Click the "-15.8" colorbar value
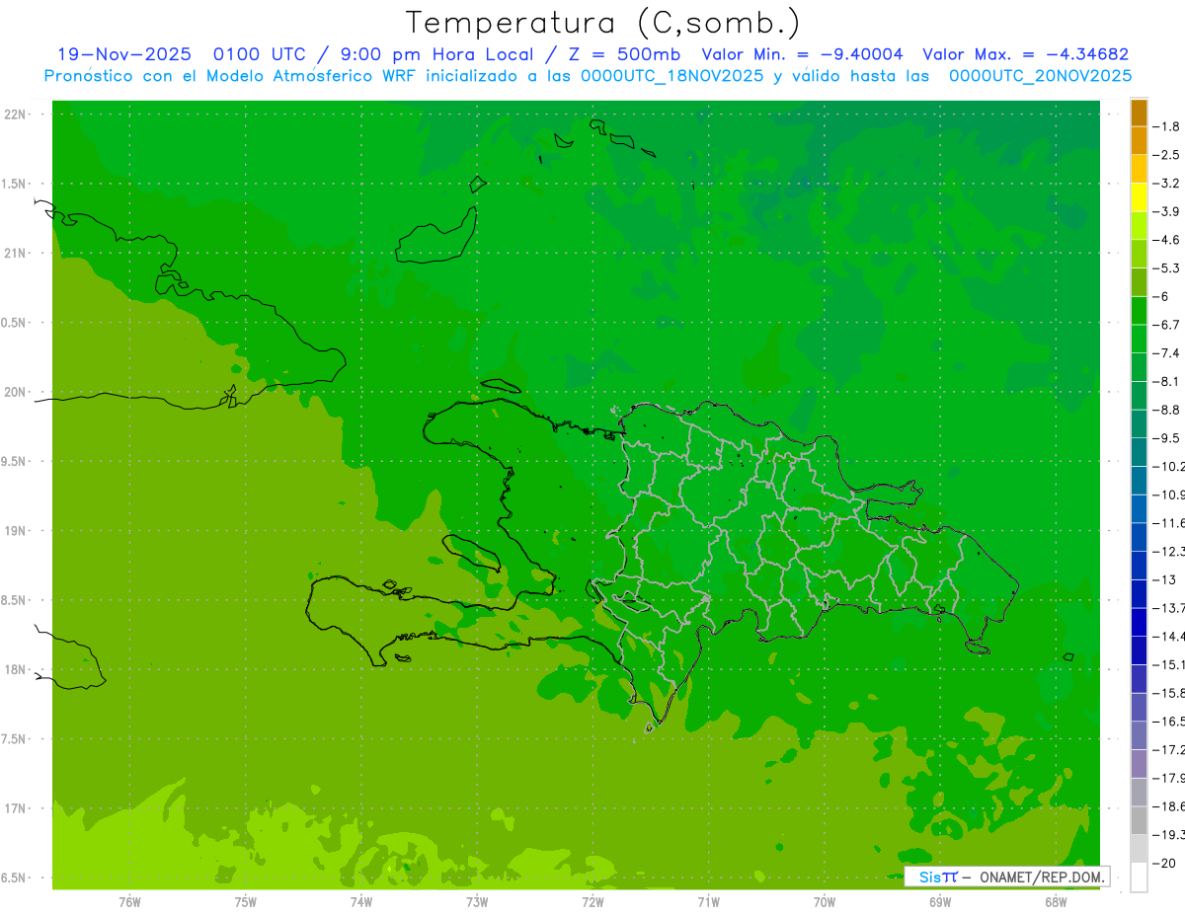The width and height of the screenshot is (1185, 915). (1169, 693)
